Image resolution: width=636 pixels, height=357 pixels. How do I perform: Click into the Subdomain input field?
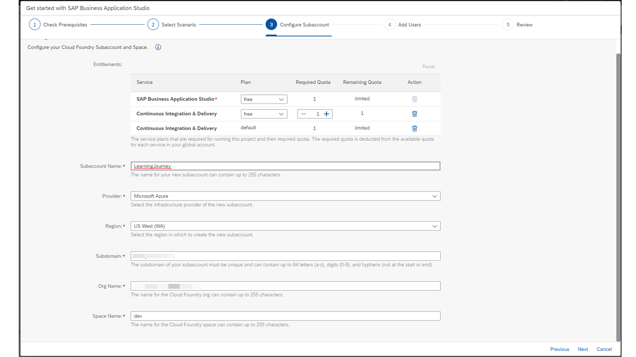click(285, 256)
